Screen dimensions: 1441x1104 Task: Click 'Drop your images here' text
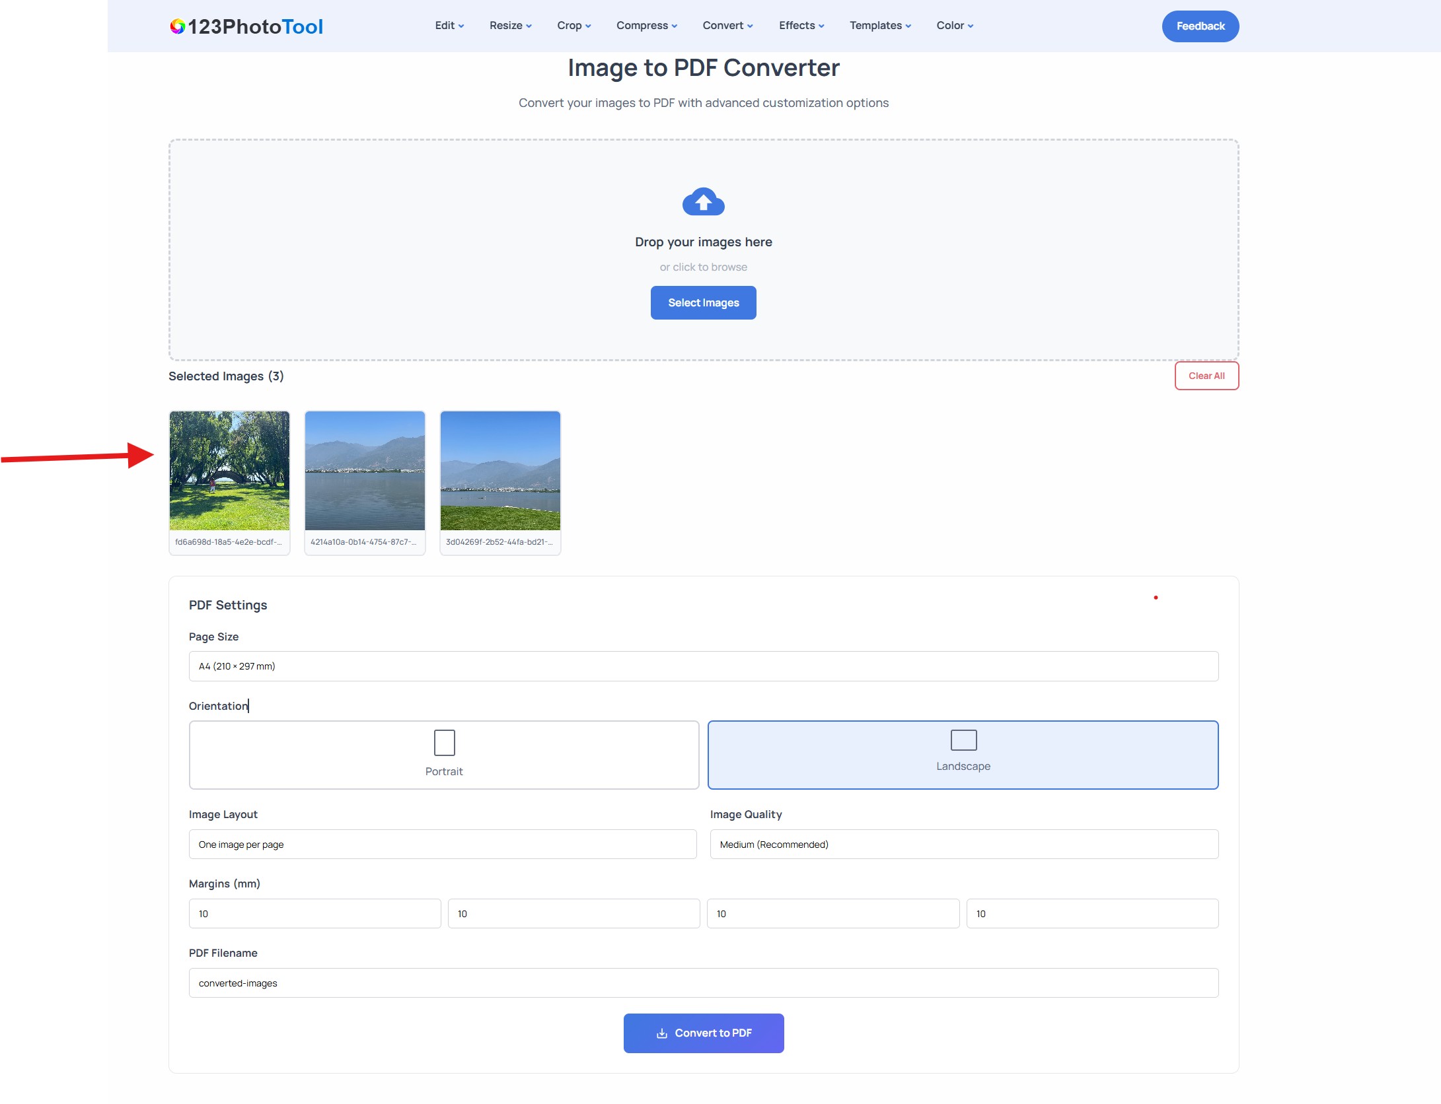click(x=703, y=242)
